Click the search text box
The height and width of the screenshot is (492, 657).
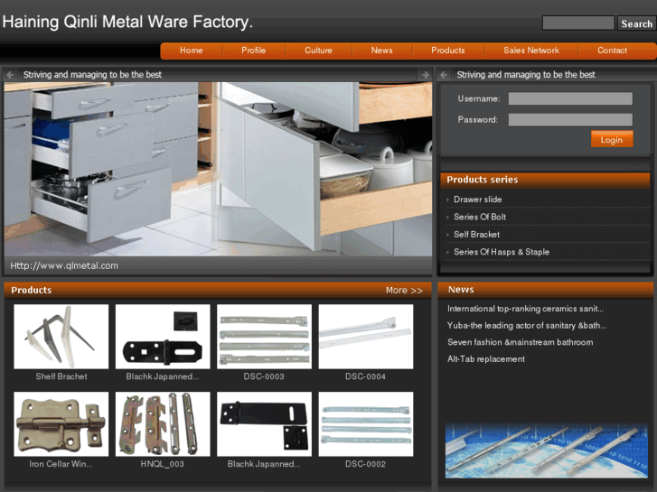[577, 23]
